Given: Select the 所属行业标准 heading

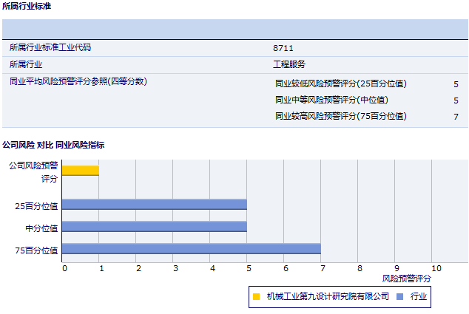Looking at the screenshot, I should [x=27, y=6].
